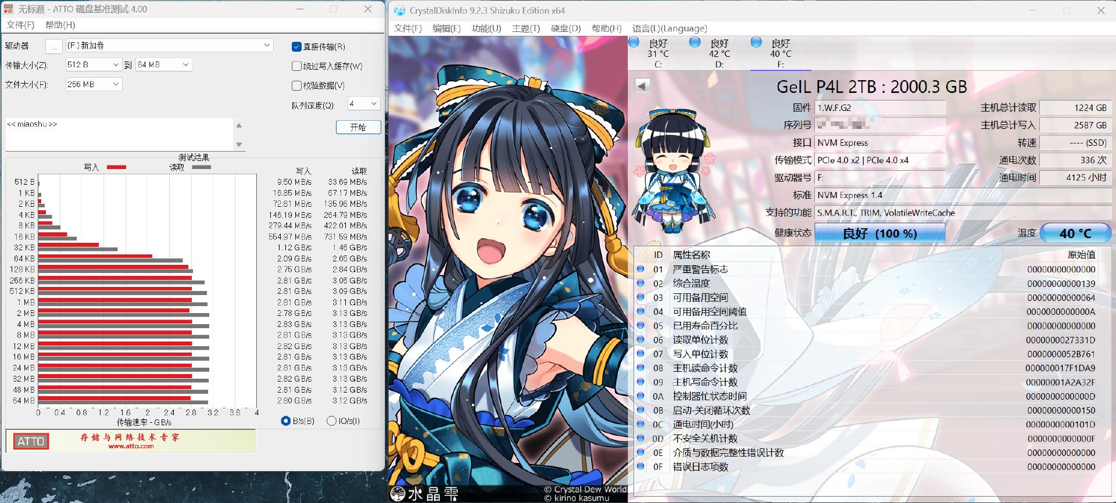Click the 主机总计写入 value 2587 GB
Screen dimensions: 1116x503
[1075, 125]
